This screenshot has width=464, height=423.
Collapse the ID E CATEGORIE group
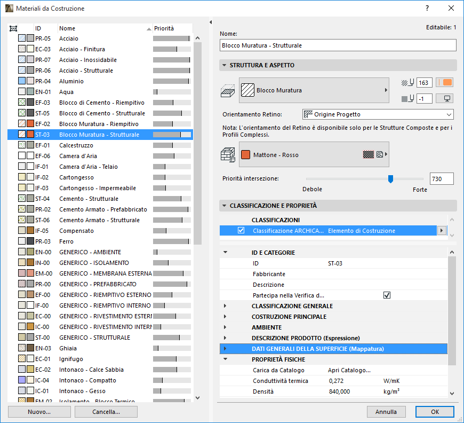226,252
